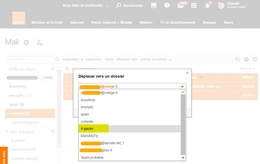Image resolution: width=260 pixels, height=164 pixels.
Task: Uncheck the first selected email checkbox
Action: [x=67, y=77]
